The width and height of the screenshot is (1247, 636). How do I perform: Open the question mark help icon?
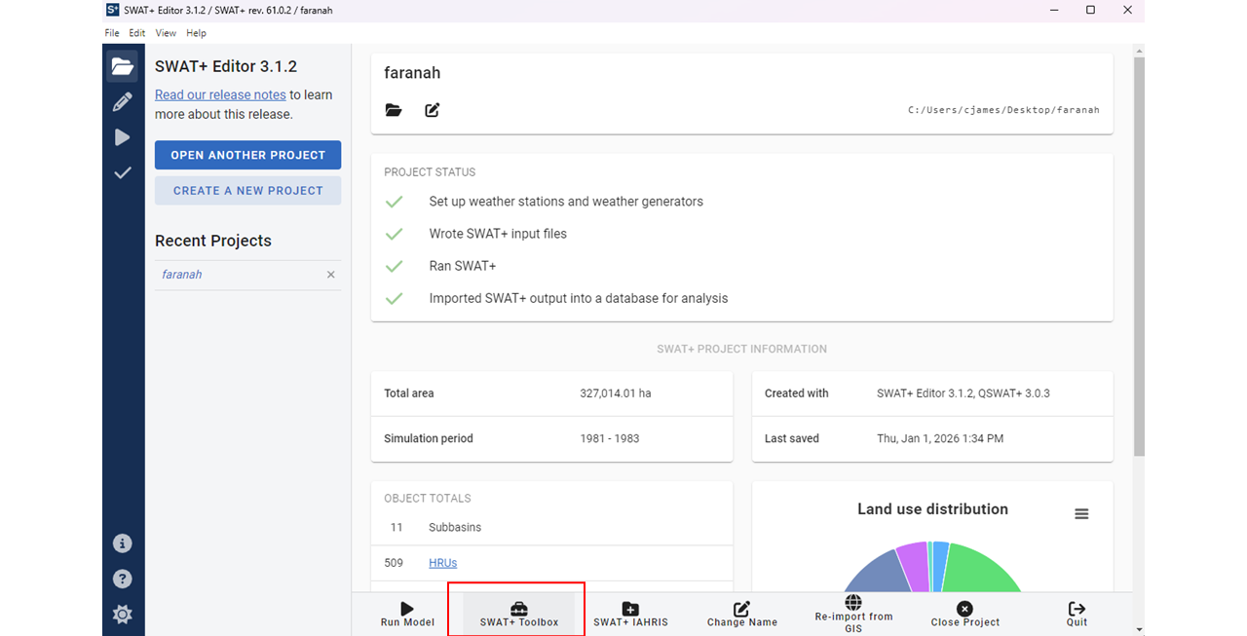(123, 579)
